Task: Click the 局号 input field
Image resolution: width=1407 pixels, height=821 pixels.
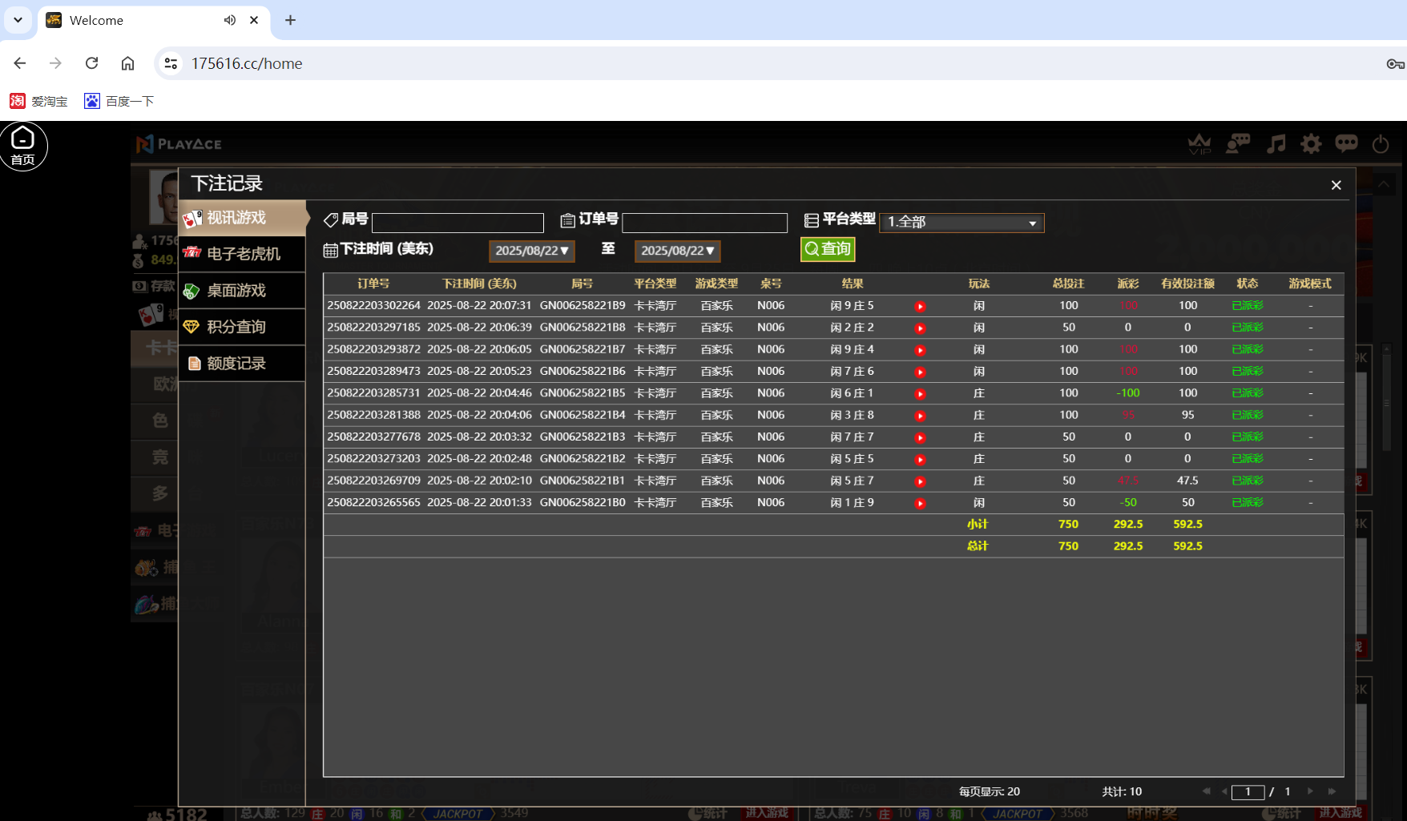Action: tap(458, 222)
